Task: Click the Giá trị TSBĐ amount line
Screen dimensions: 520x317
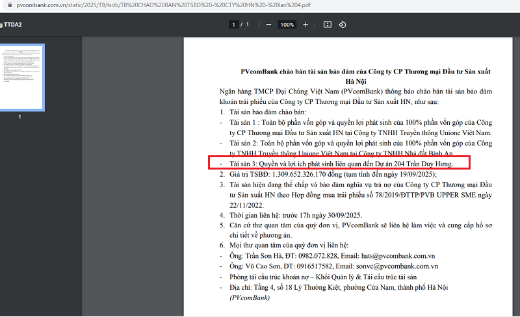Action: (333, 174)
